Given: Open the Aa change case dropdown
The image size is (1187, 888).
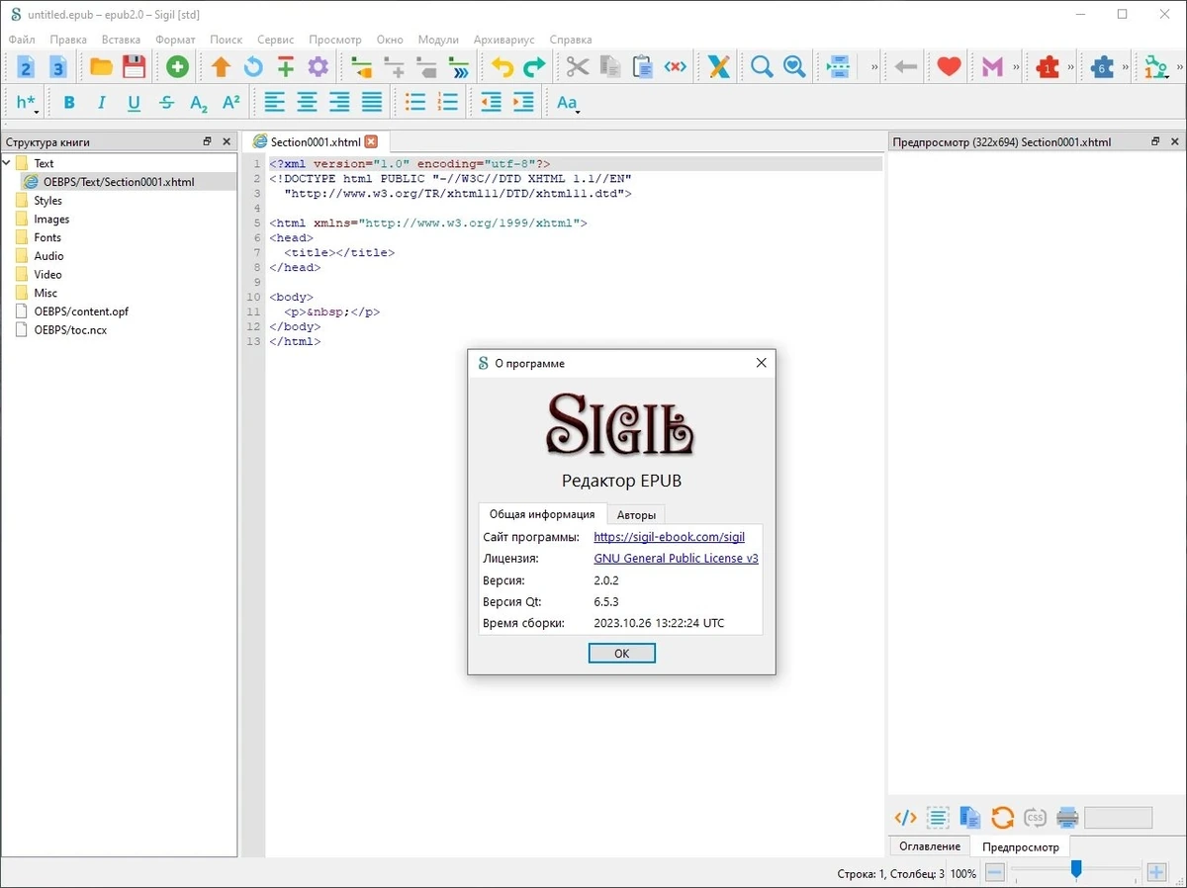Looking at the screenshot, I should coord(567,102).
